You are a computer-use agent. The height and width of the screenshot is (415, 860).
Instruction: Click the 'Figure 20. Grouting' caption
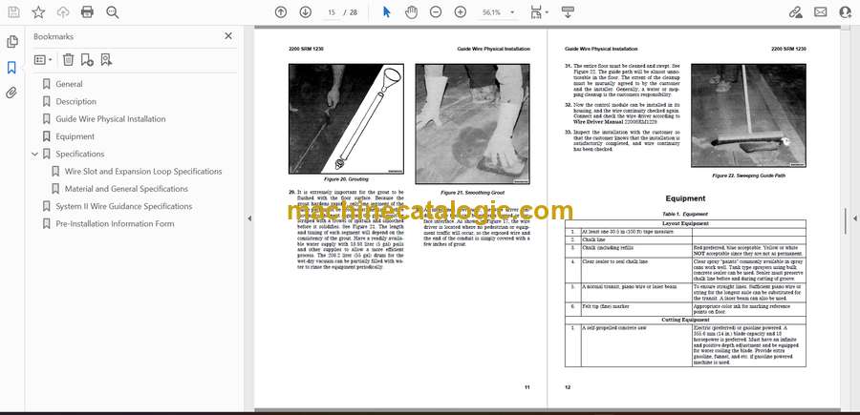pos(346,179)
